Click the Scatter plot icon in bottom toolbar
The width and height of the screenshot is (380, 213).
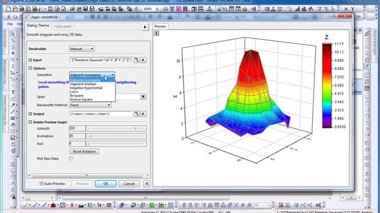click(x=35, y=205)
